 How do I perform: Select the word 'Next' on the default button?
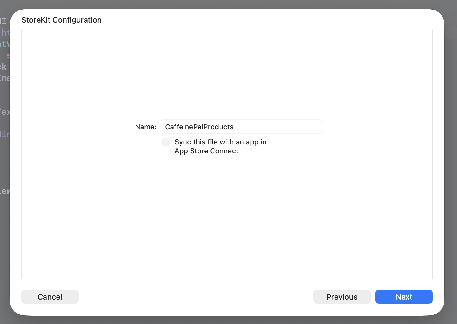tap(404, 297)
